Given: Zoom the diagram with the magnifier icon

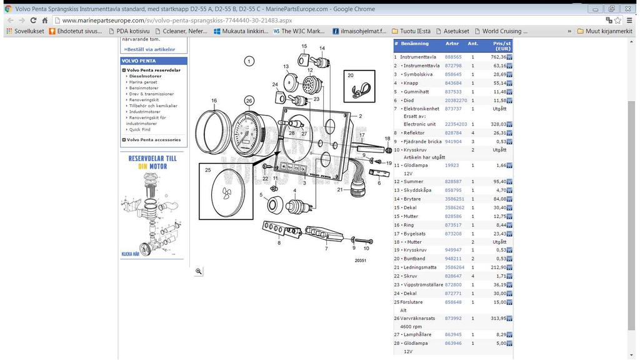Looking at the screenshot, I should pyautogui.click(x=198, y=271).
